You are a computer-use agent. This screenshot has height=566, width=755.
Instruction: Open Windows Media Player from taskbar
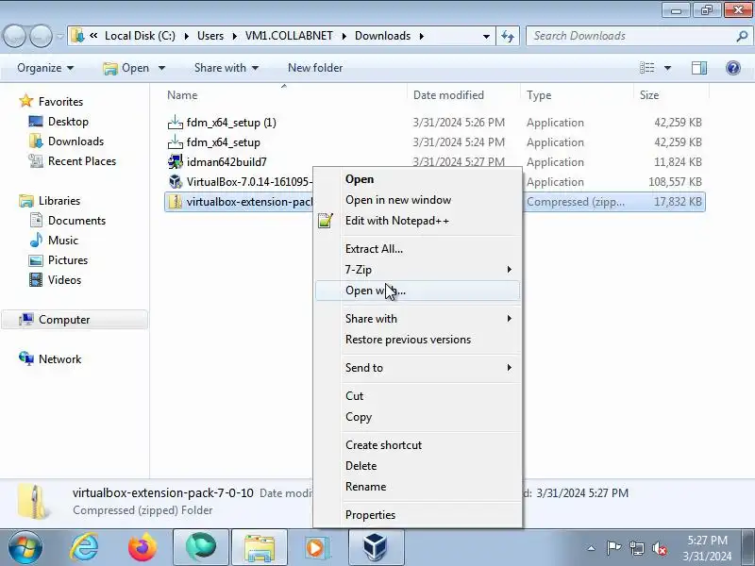coord(317,547)
